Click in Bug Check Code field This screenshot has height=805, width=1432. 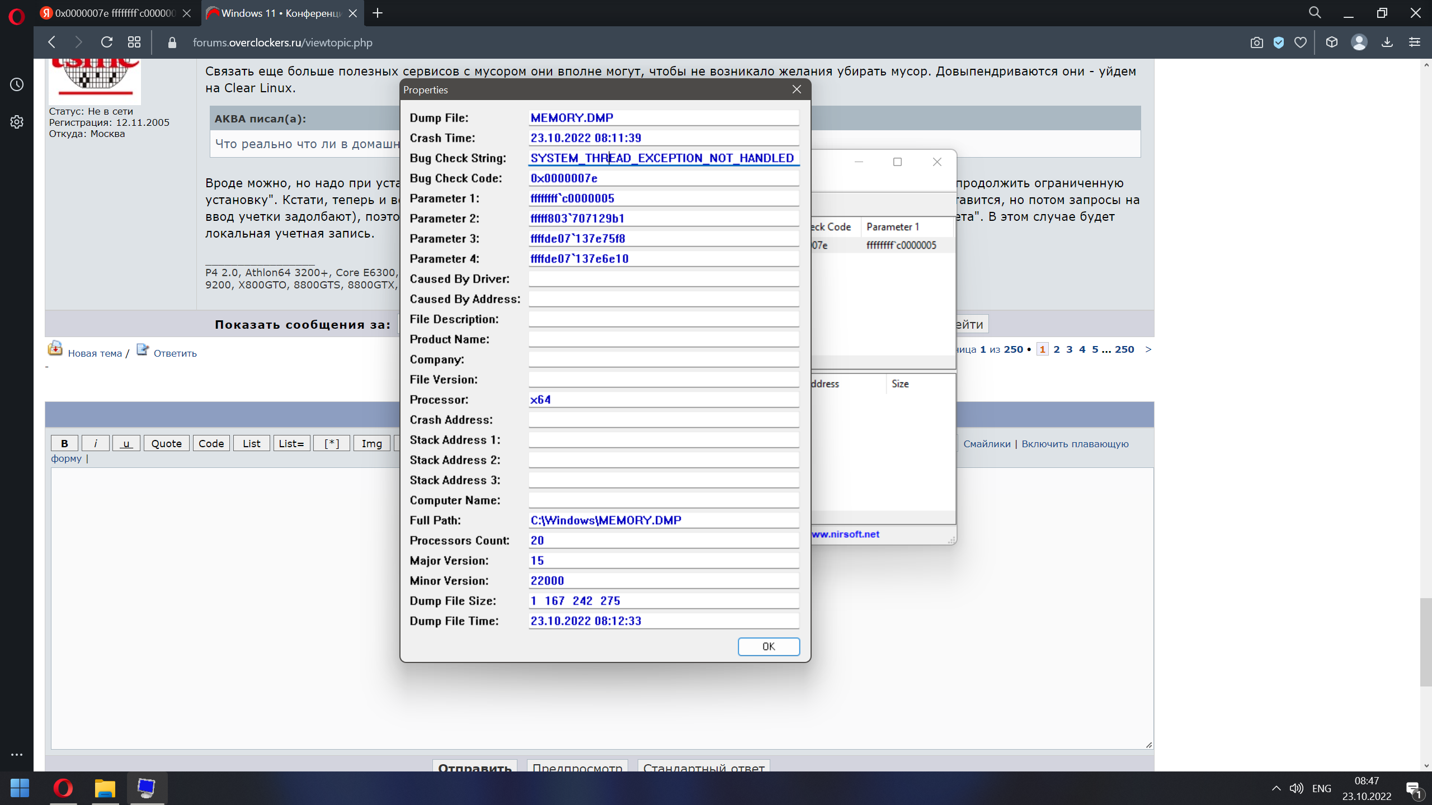tap(663, 178)
